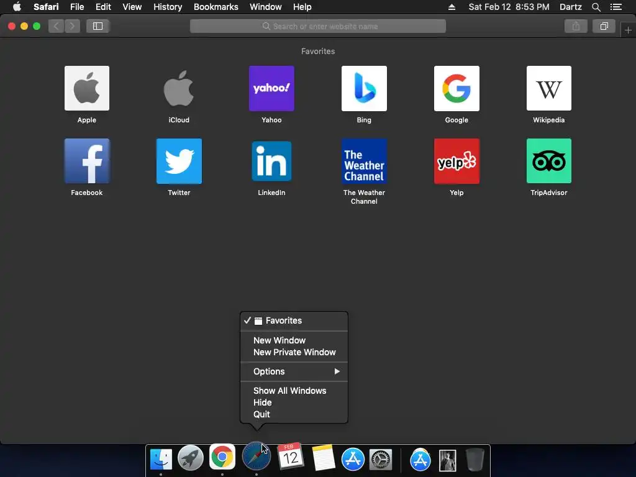Choose Hide in the Dock menu

(x=294, y=402)
